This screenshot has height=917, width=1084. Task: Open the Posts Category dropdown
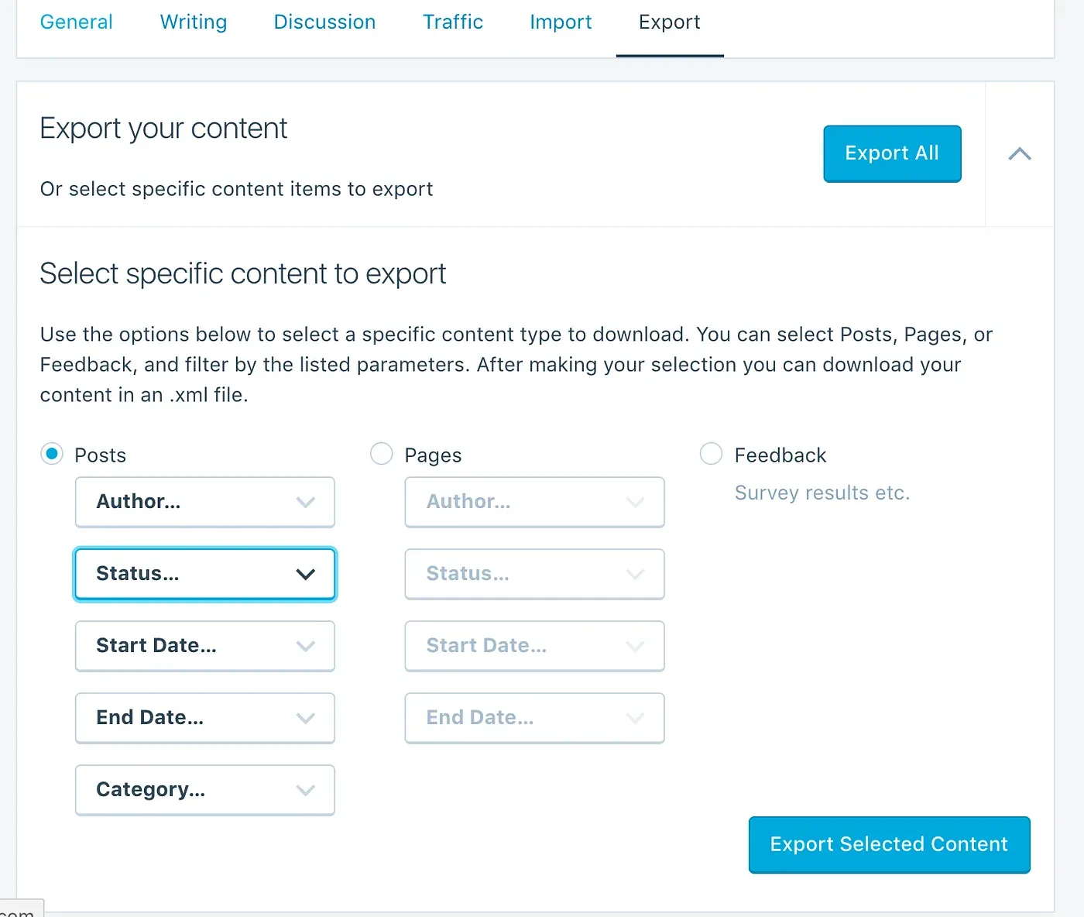(205, 790)
